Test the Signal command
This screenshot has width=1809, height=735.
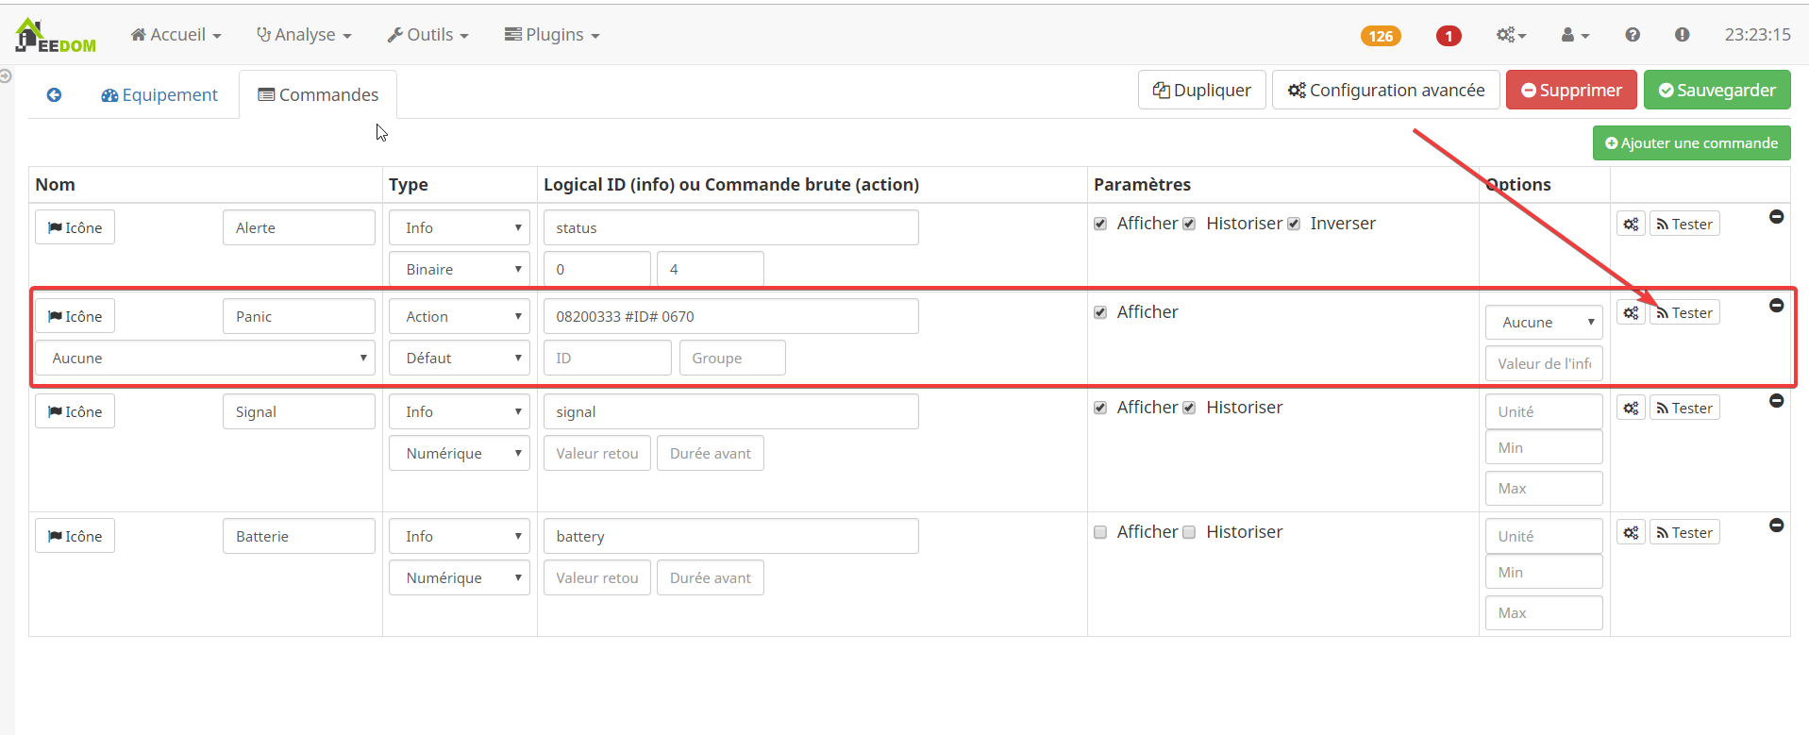click(x=1684, y=408)
